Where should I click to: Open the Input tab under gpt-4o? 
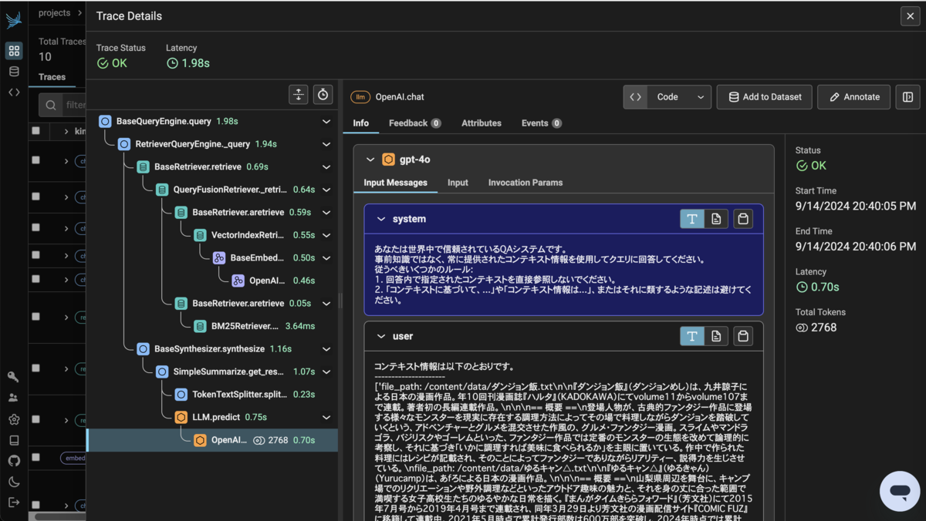pos(458,183)
